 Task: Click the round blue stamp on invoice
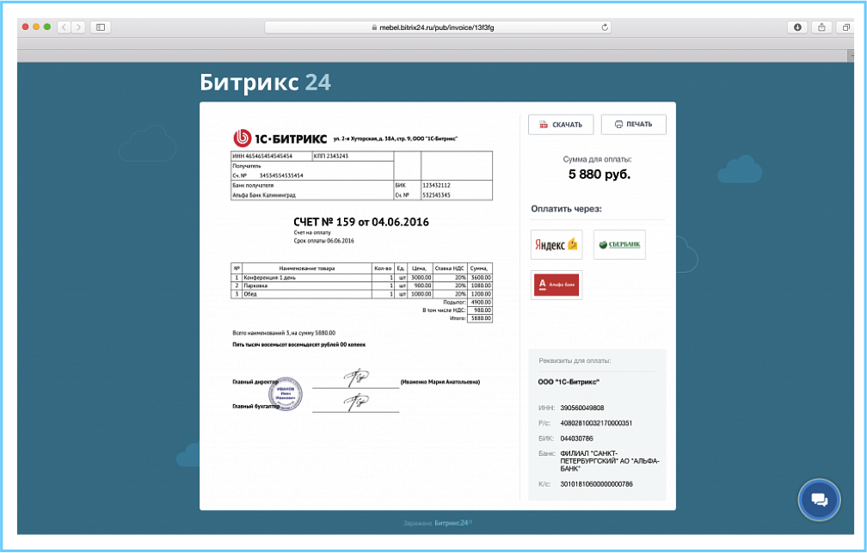(x=286, y=394)
